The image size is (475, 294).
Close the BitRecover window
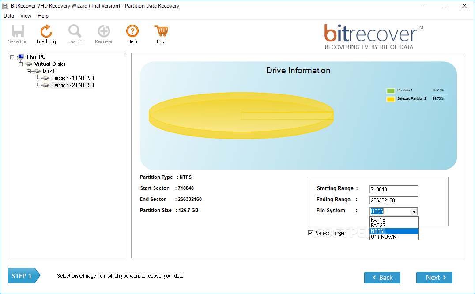point(464,6)
